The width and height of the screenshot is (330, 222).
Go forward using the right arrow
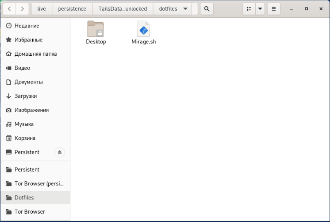[22, 9]
